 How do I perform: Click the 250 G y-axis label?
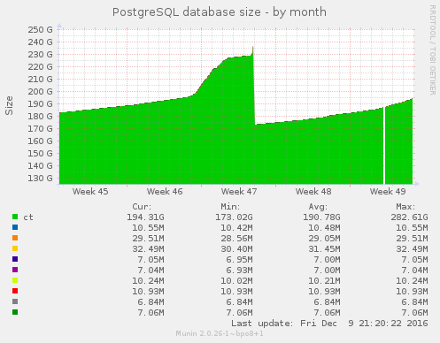point(40,30)
